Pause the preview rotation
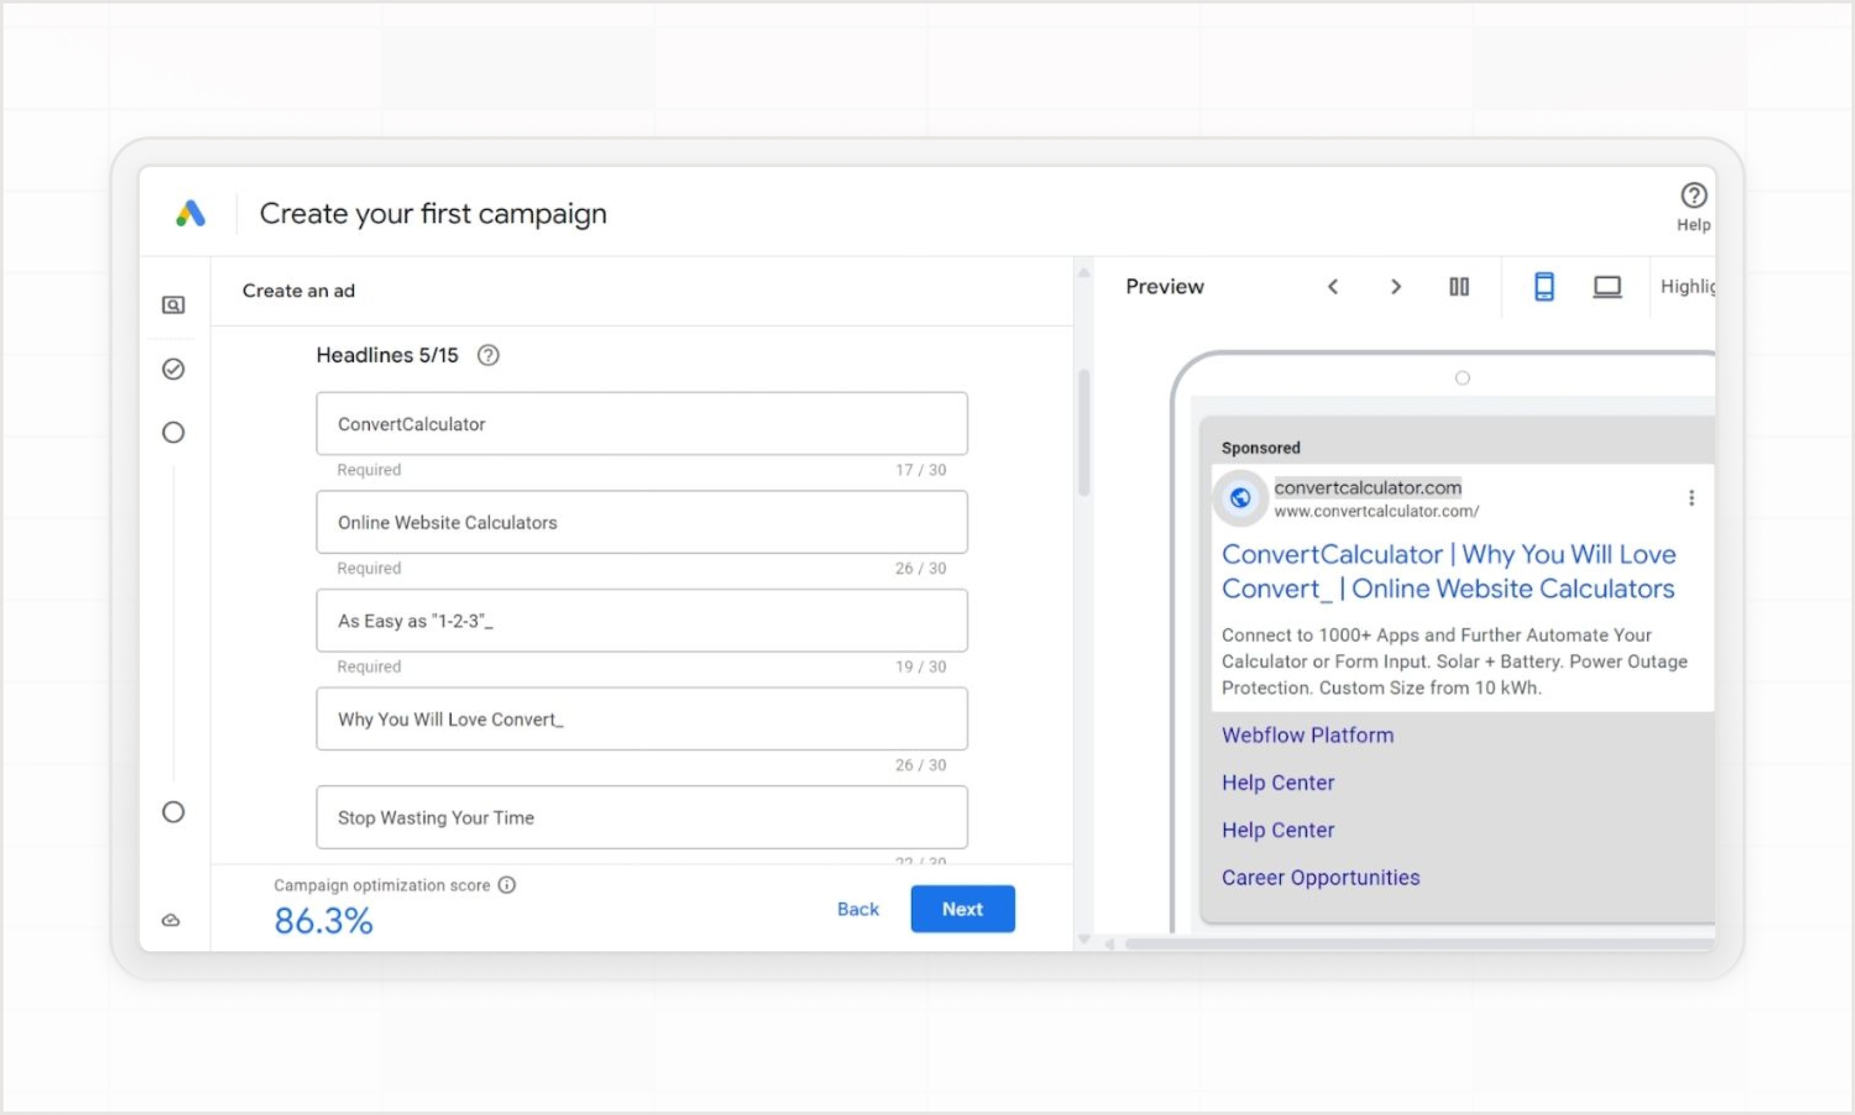This screenshot has width=1855, height=1115. coord(1459,286)
